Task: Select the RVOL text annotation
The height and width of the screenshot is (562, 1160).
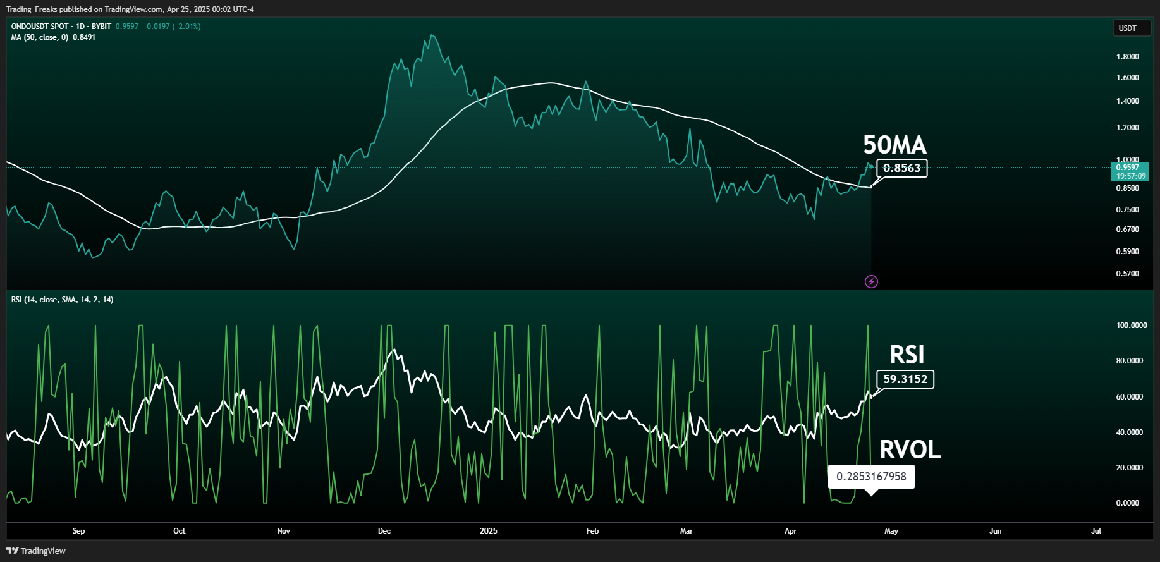Action: coord(910,450)
